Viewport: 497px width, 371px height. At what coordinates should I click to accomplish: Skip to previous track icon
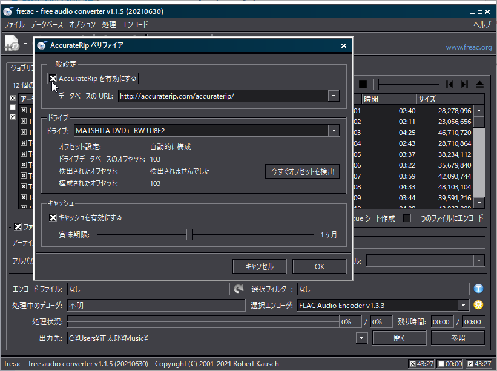[449, 84]
